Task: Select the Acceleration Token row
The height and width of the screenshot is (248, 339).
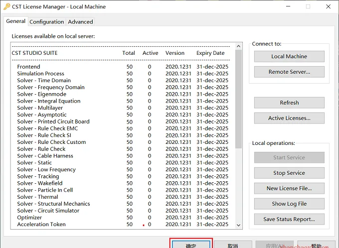Action: pyautogui.click(x=123, y=225)
